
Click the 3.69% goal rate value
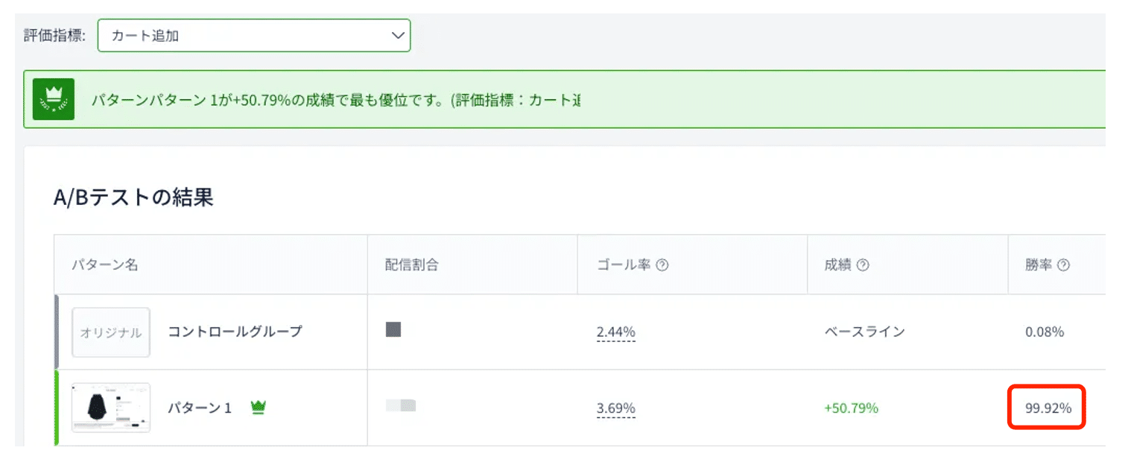[615, 408]
